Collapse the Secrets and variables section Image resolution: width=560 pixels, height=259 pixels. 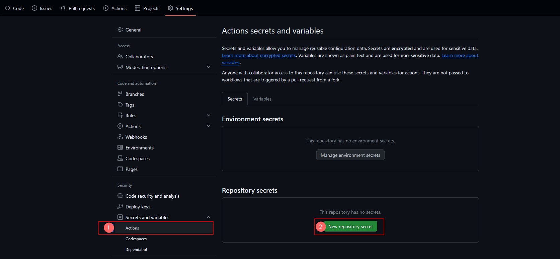pos(209,217)
